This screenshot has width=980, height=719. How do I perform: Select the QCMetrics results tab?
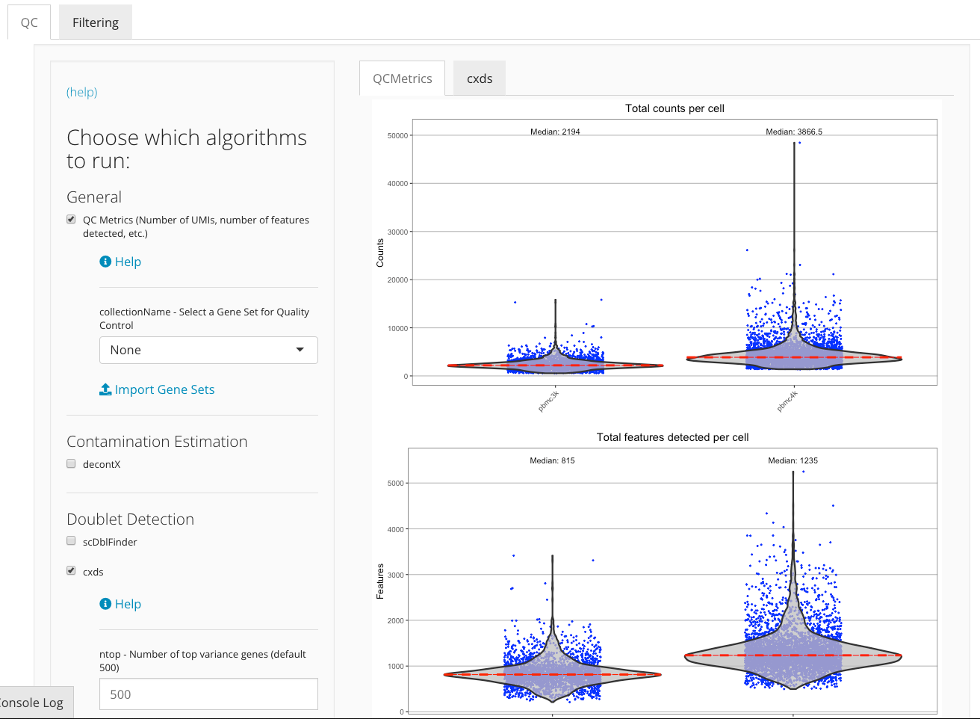pos(402,78)
